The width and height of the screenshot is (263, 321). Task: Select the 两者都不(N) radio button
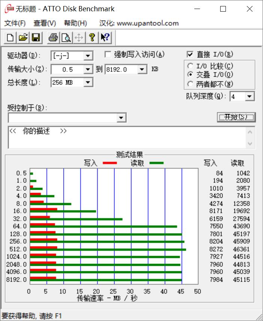(190, 84)
